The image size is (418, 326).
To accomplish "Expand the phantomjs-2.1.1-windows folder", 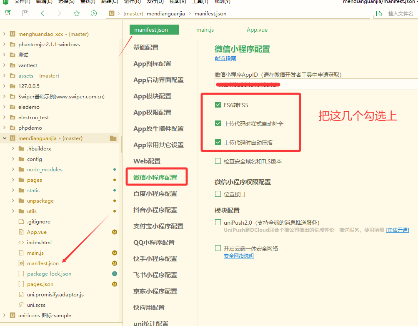I will click(4, 44).
